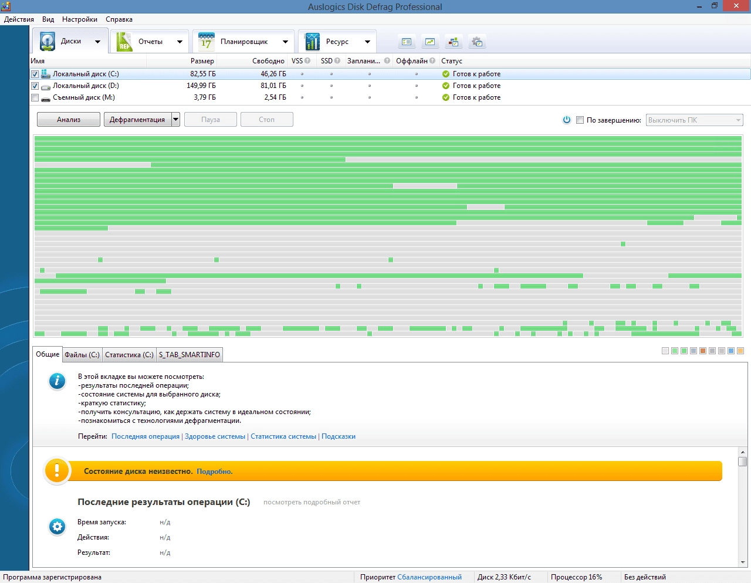Click the Windows drive icon of disk C:
The height and width of the screenshot is (583, 751).
coord(46,74)
